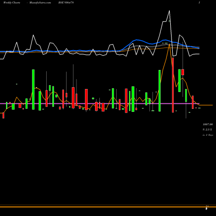The image size is (216, 216).
Task: Click the "Weekly Charts" title text
Action: (12, 3)
